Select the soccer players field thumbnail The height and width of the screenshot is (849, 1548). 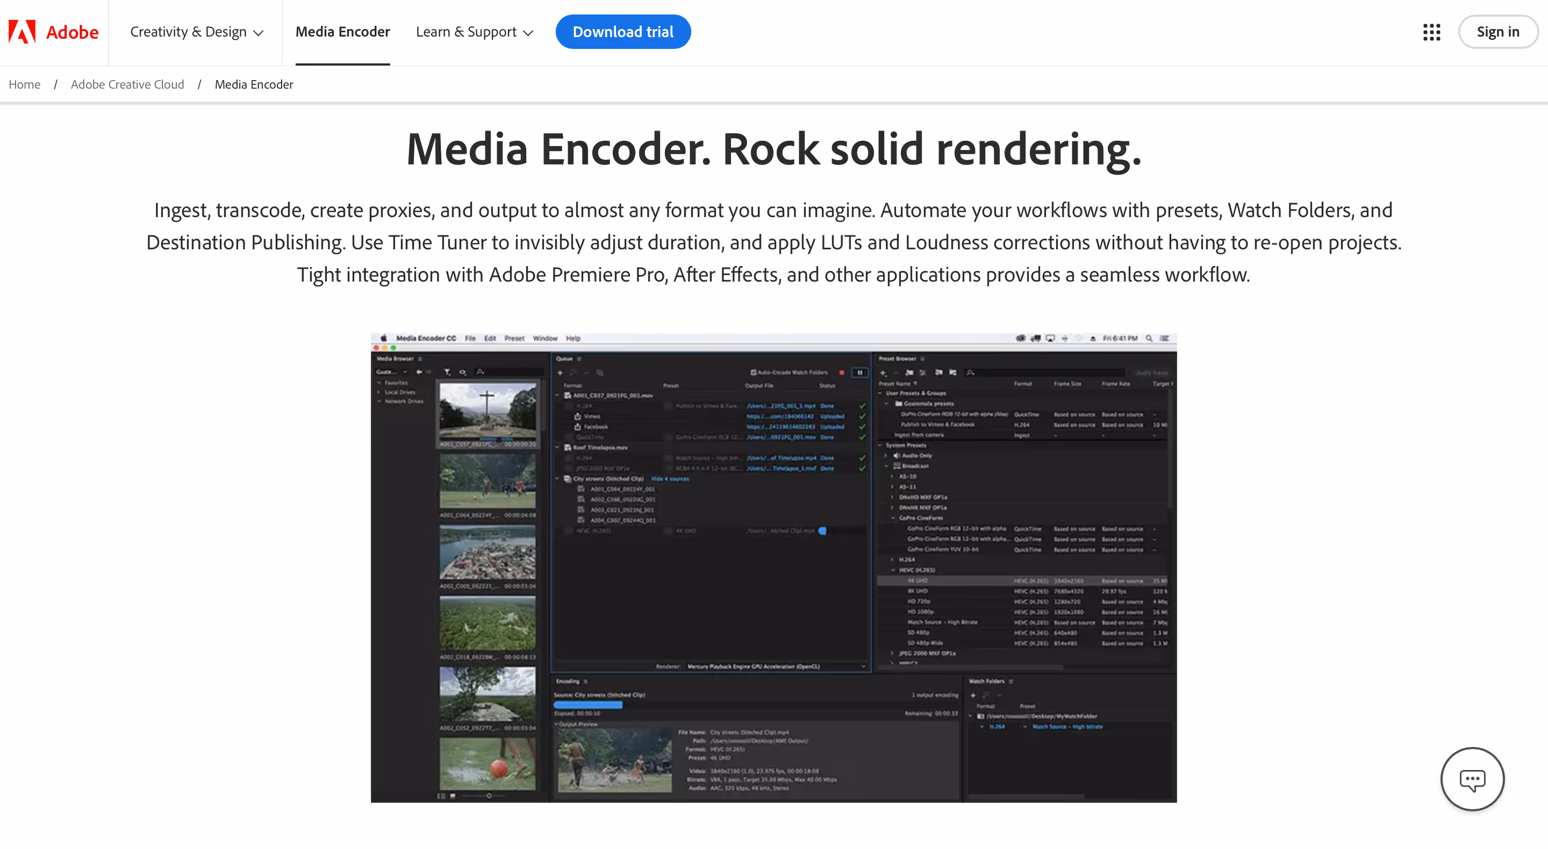(x=488, y=482)
